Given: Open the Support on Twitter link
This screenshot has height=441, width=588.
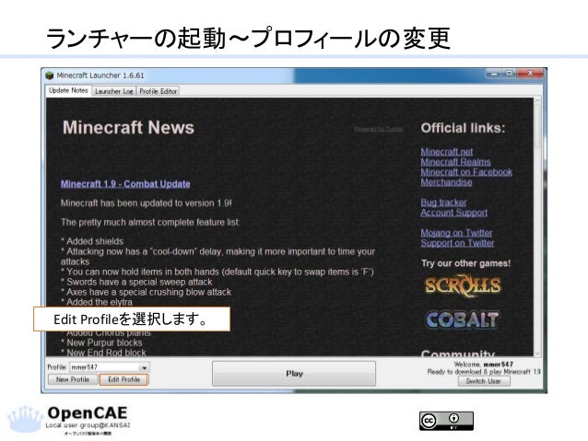Looking at the screenshot, I should coord(457,243).
